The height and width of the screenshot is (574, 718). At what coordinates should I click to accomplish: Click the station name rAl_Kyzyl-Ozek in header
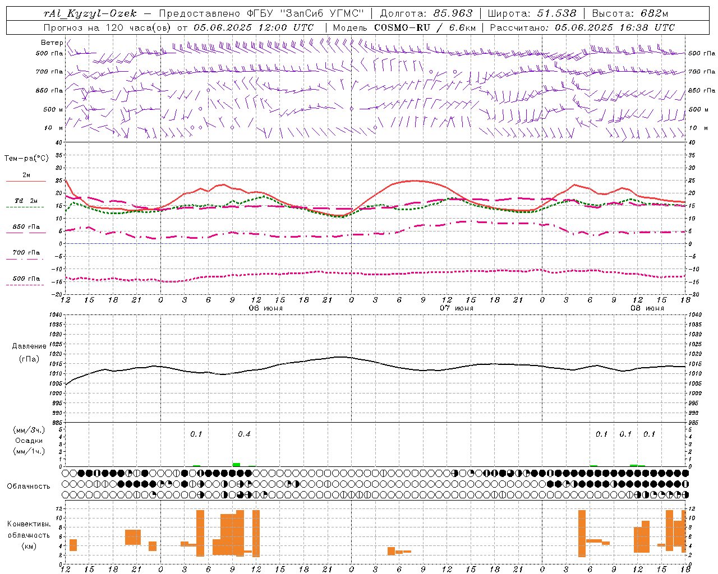point(89,13)
